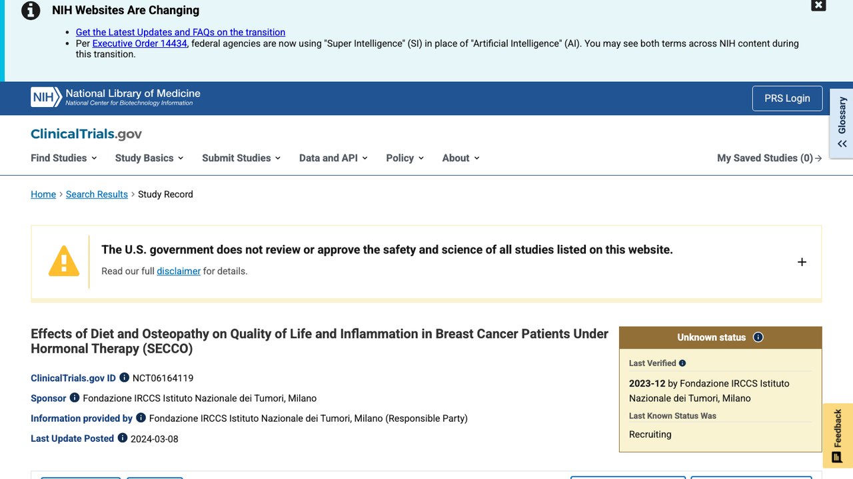Open the Feedback tab
853x479 pixels.
pyautogui.click(x=838, y=436)
